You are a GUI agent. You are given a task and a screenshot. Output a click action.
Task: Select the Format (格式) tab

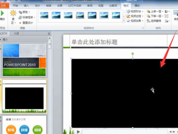pyautogui.click(x=126, y=6)
